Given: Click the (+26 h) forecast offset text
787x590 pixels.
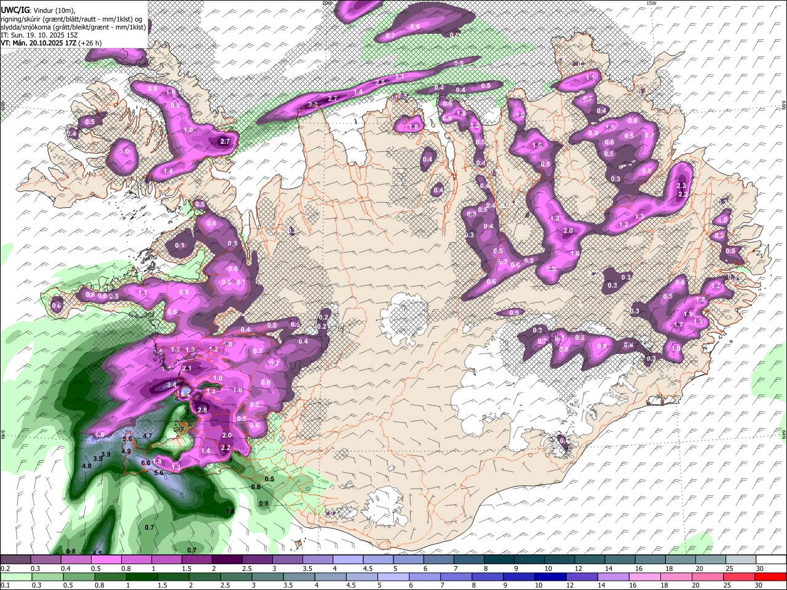Looking at the screenshot, I should pyautogui.click(x=89, y=43).
